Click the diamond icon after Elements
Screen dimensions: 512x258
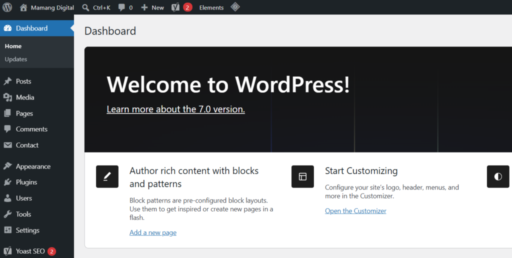pyautogui.click(x=235, y=7)
